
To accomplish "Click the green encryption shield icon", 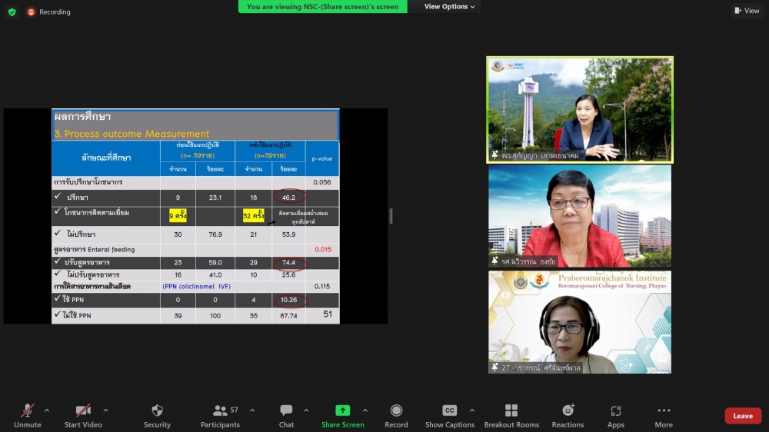I will (x=12, y=12).
